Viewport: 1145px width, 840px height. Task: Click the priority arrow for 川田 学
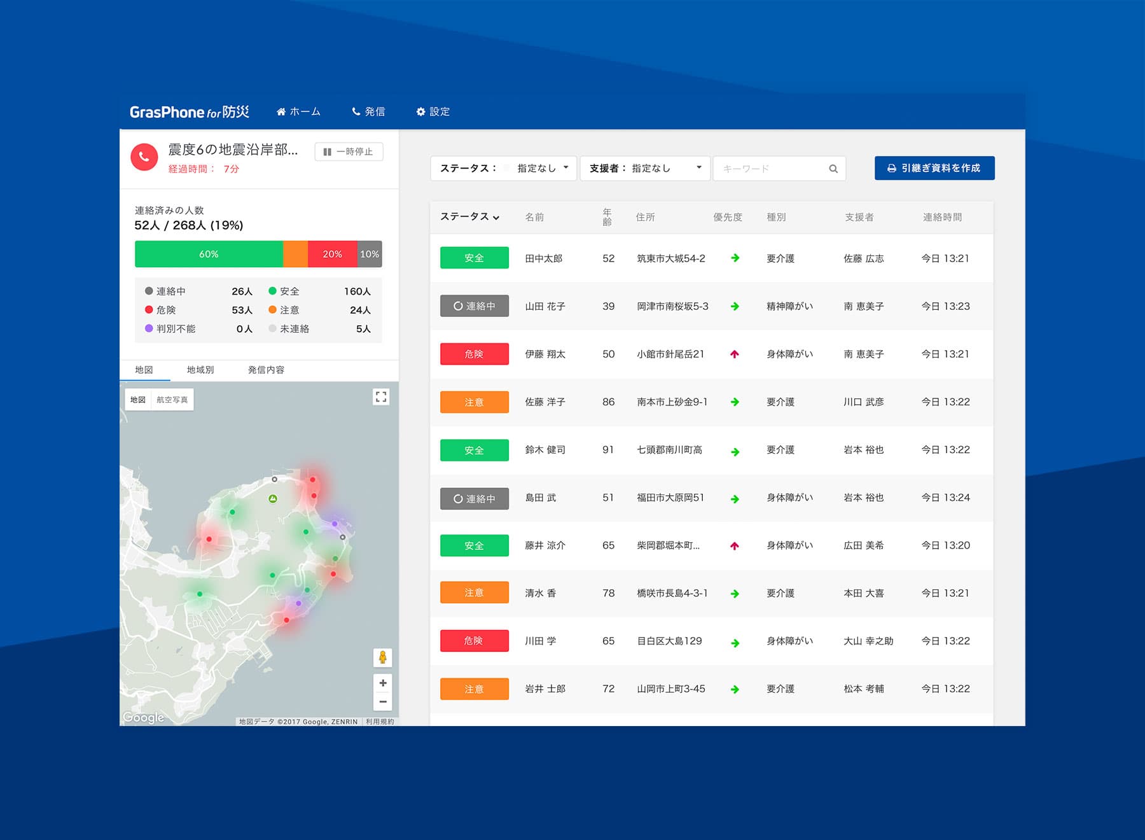(x=735, y=643)
